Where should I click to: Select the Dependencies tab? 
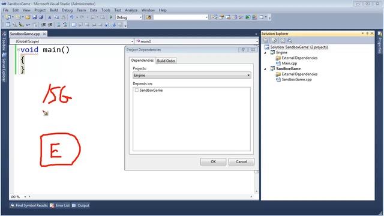point(142,60)
